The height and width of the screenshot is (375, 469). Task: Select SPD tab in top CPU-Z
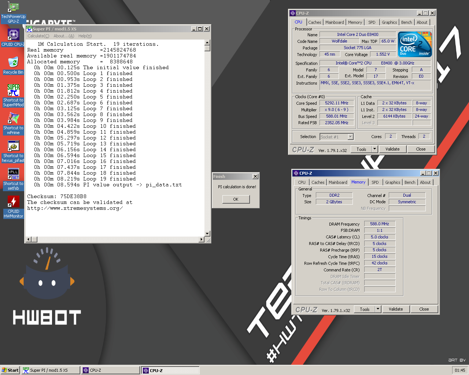click(372, 22)
